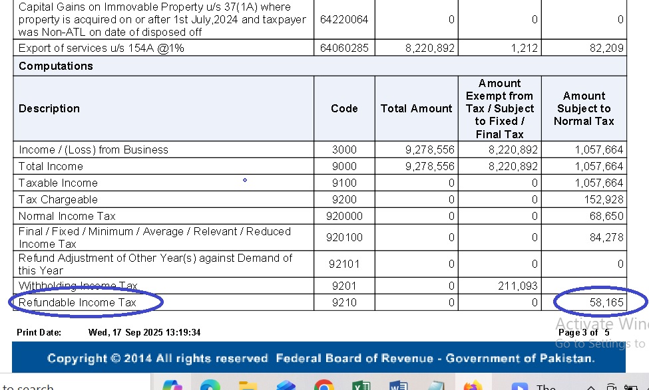Open Microsoft Excel from the taskbar
This screenshot has width=649, height=390.
pyautogui.click(x=361, y=385)
